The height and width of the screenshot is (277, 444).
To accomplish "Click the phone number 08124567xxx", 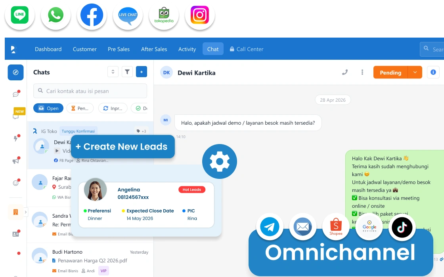I will point(133,197).
